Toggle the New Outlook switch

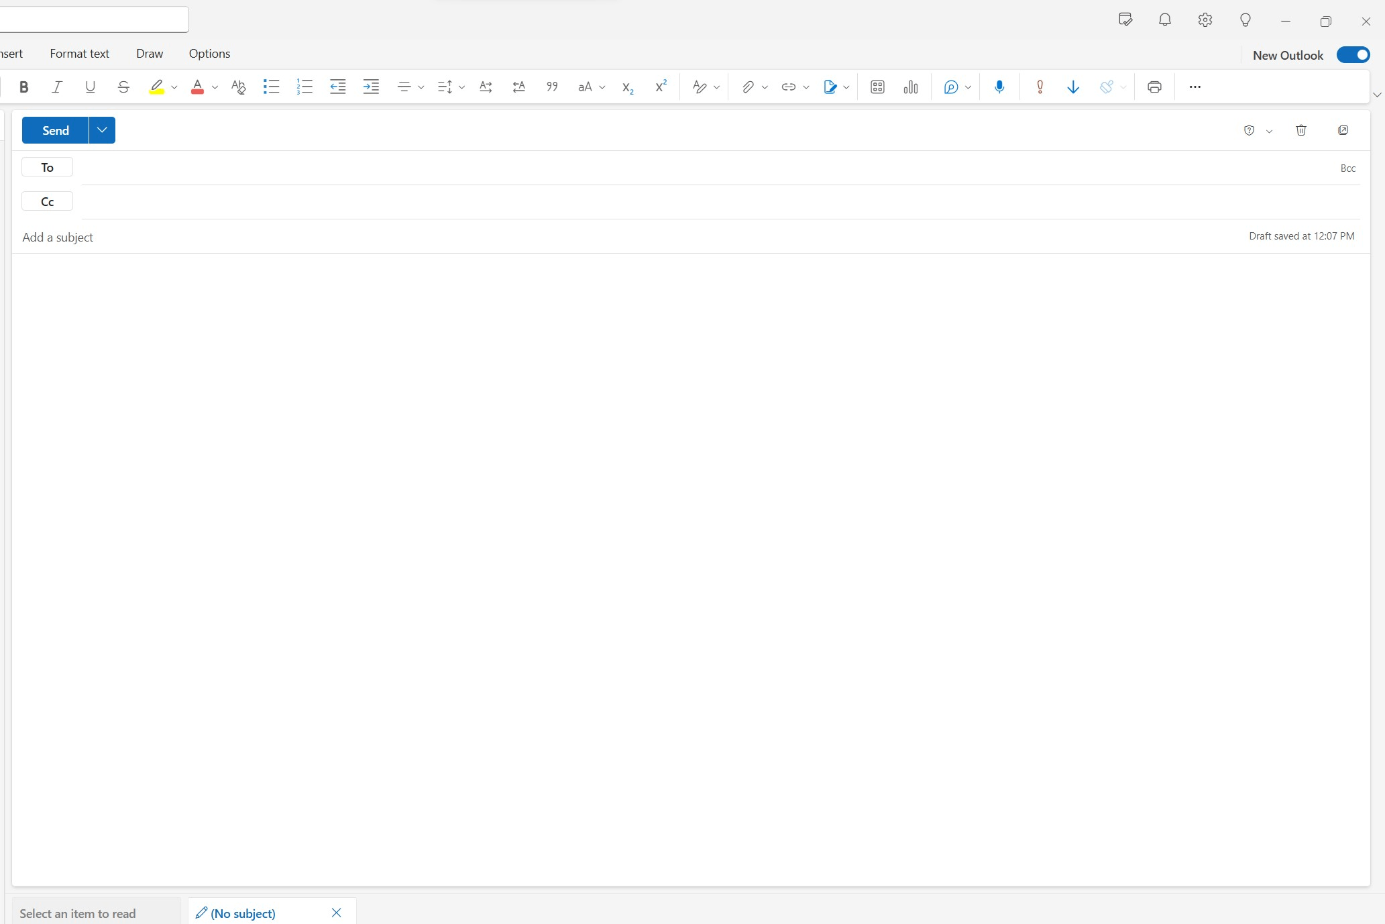click(1353, 55)
